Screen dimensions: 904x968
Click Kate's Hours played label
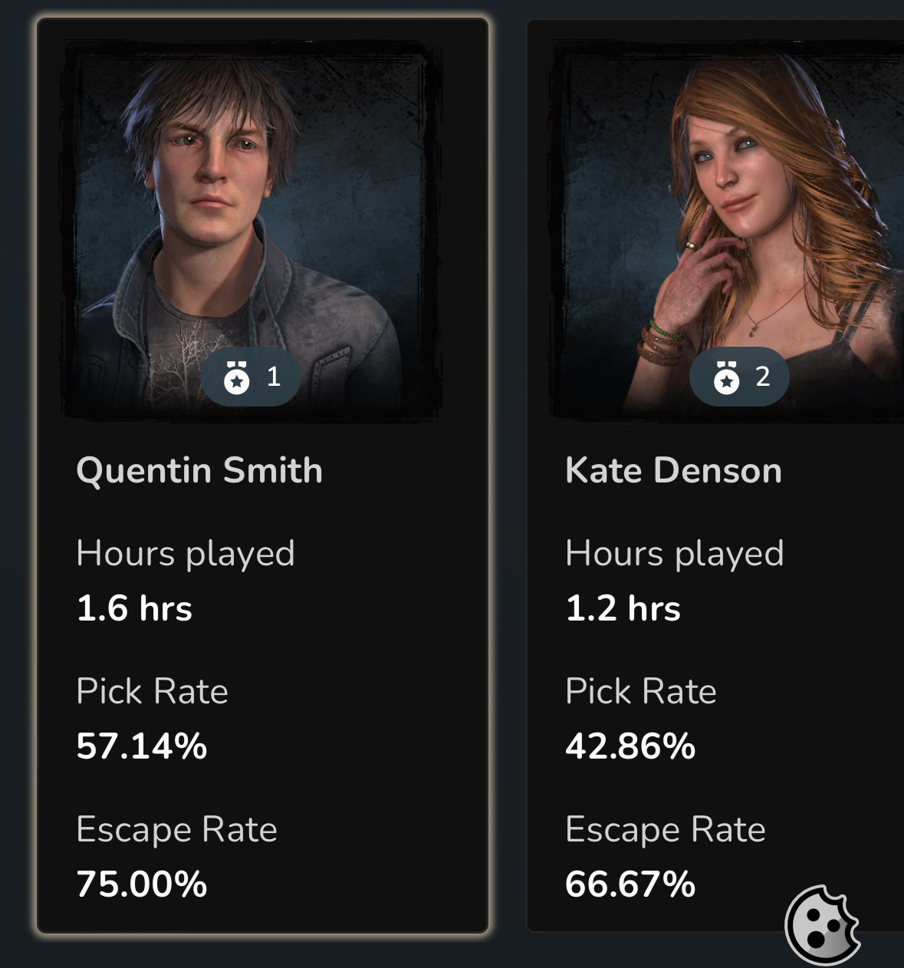coord(675,554)
